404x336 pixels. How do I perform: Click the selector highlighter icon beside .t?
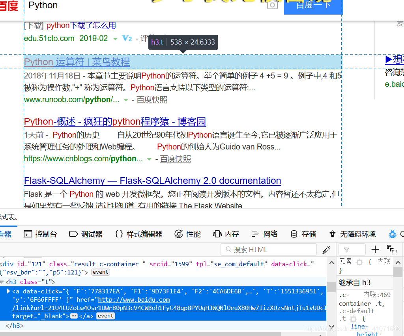click(353, 319)
